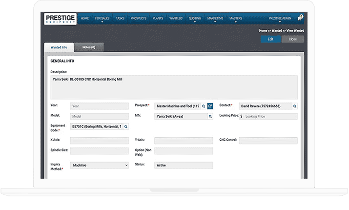This screenshot has width=349, height=210.
Task: Expand the Quoting dropdown menu
Action: 194,19
